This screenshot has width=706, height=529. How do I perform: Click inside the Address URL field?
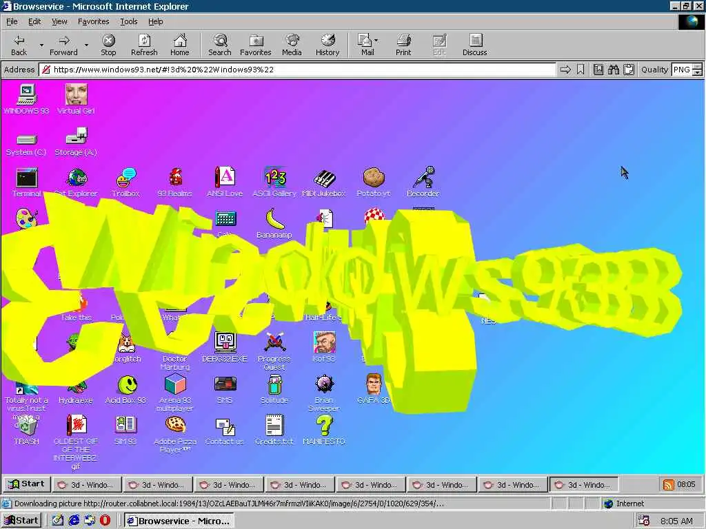(297, 70)
